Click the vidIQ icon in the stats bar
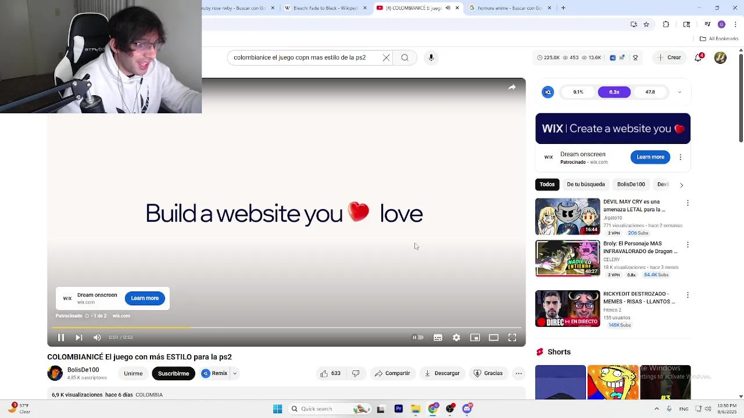The image size is (744, 418). point(613,57)
